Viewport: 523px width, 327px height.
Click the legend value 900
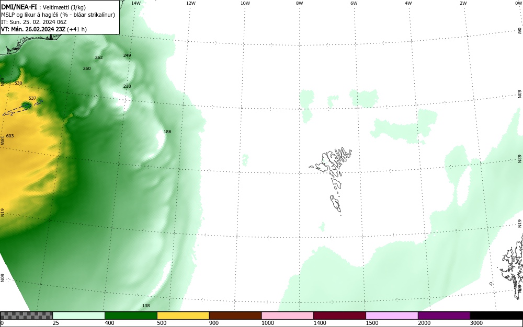(x=214, y=323)
